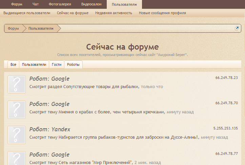The width and height of the screenshot is (245, 165).
Task: Open topic Мнения о крабах с более, чем четырьмя крючками
Action: [x=111, y=112]
